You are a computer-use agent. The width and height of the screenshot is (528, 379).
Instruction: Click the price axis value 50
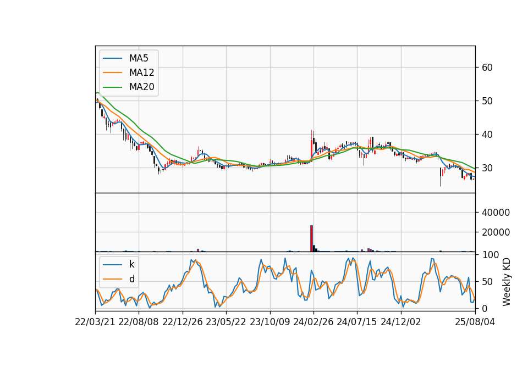pos(487,101)
